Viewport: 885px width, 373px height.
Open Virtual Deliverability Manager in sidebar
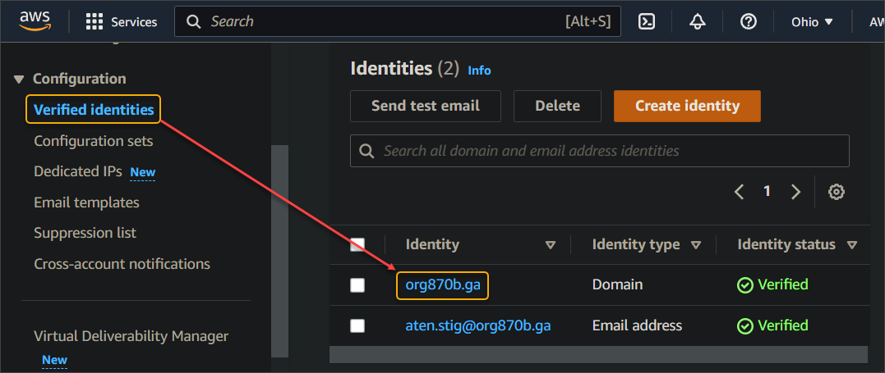(x=131, y=336)
